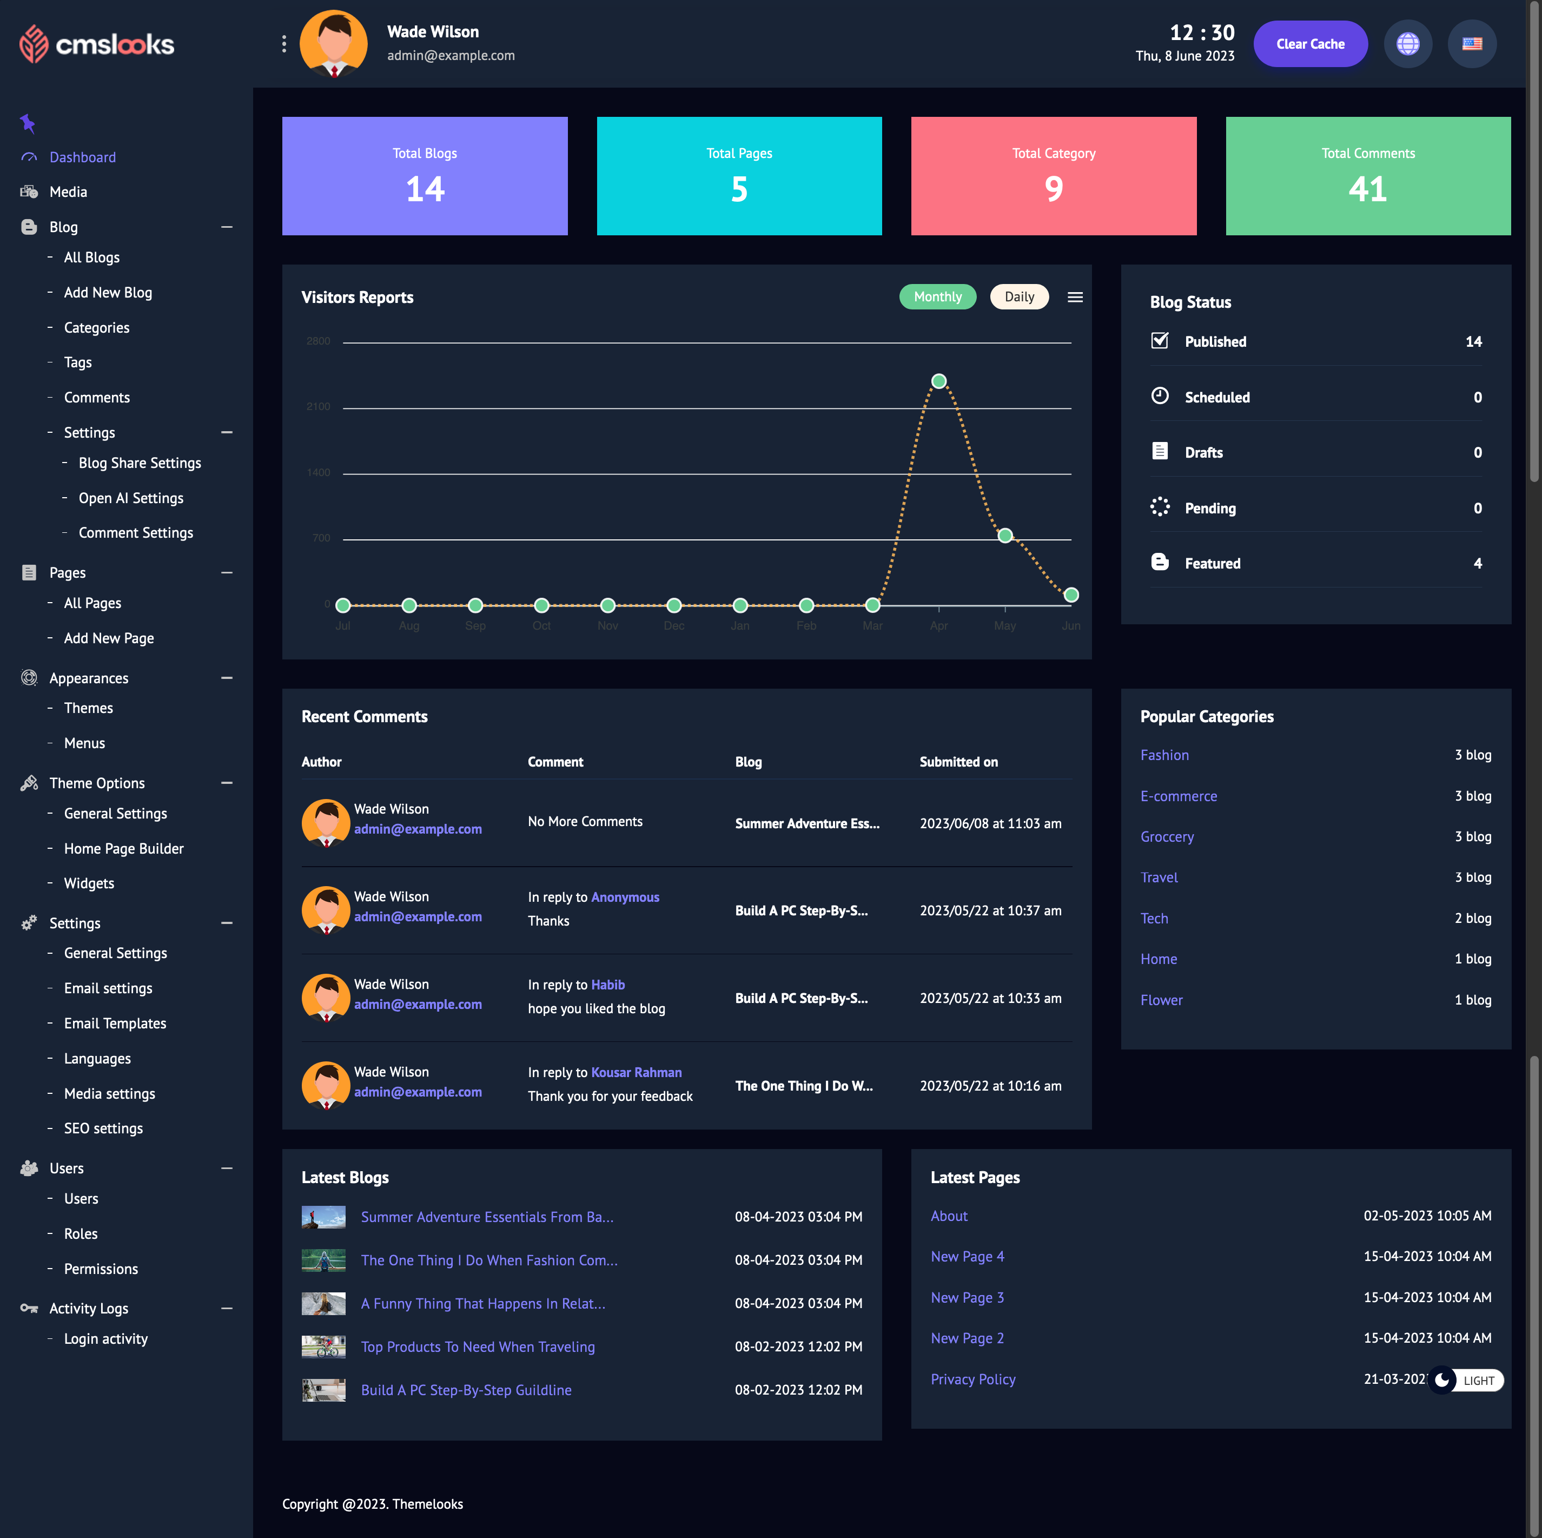The width and height of the screenshot is (1542, 1538).
Task: Open the globe icon in header
Action: coord(1407,44)
